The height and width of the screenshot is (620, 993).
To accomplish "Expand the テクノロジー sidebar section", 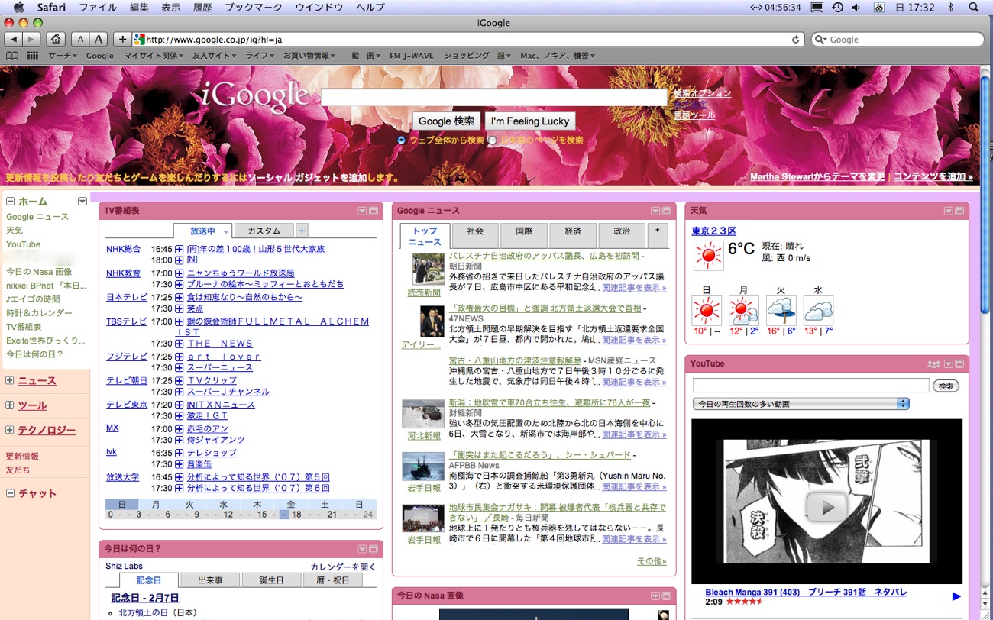I will (10, 430).
